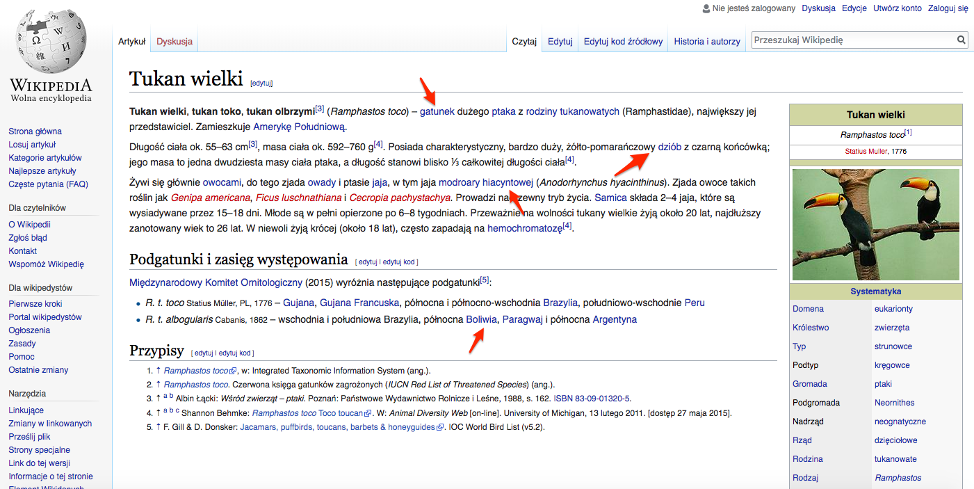Viewport: 974px width, 489px height.
Task: Open Edytuj kod źródłowy tab
Action: 623,41
